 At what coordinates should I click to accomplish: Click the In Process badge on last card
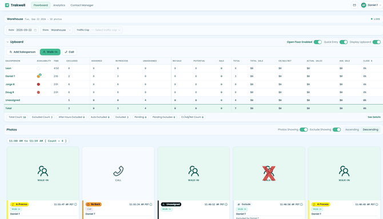click(x=321, y=204)
